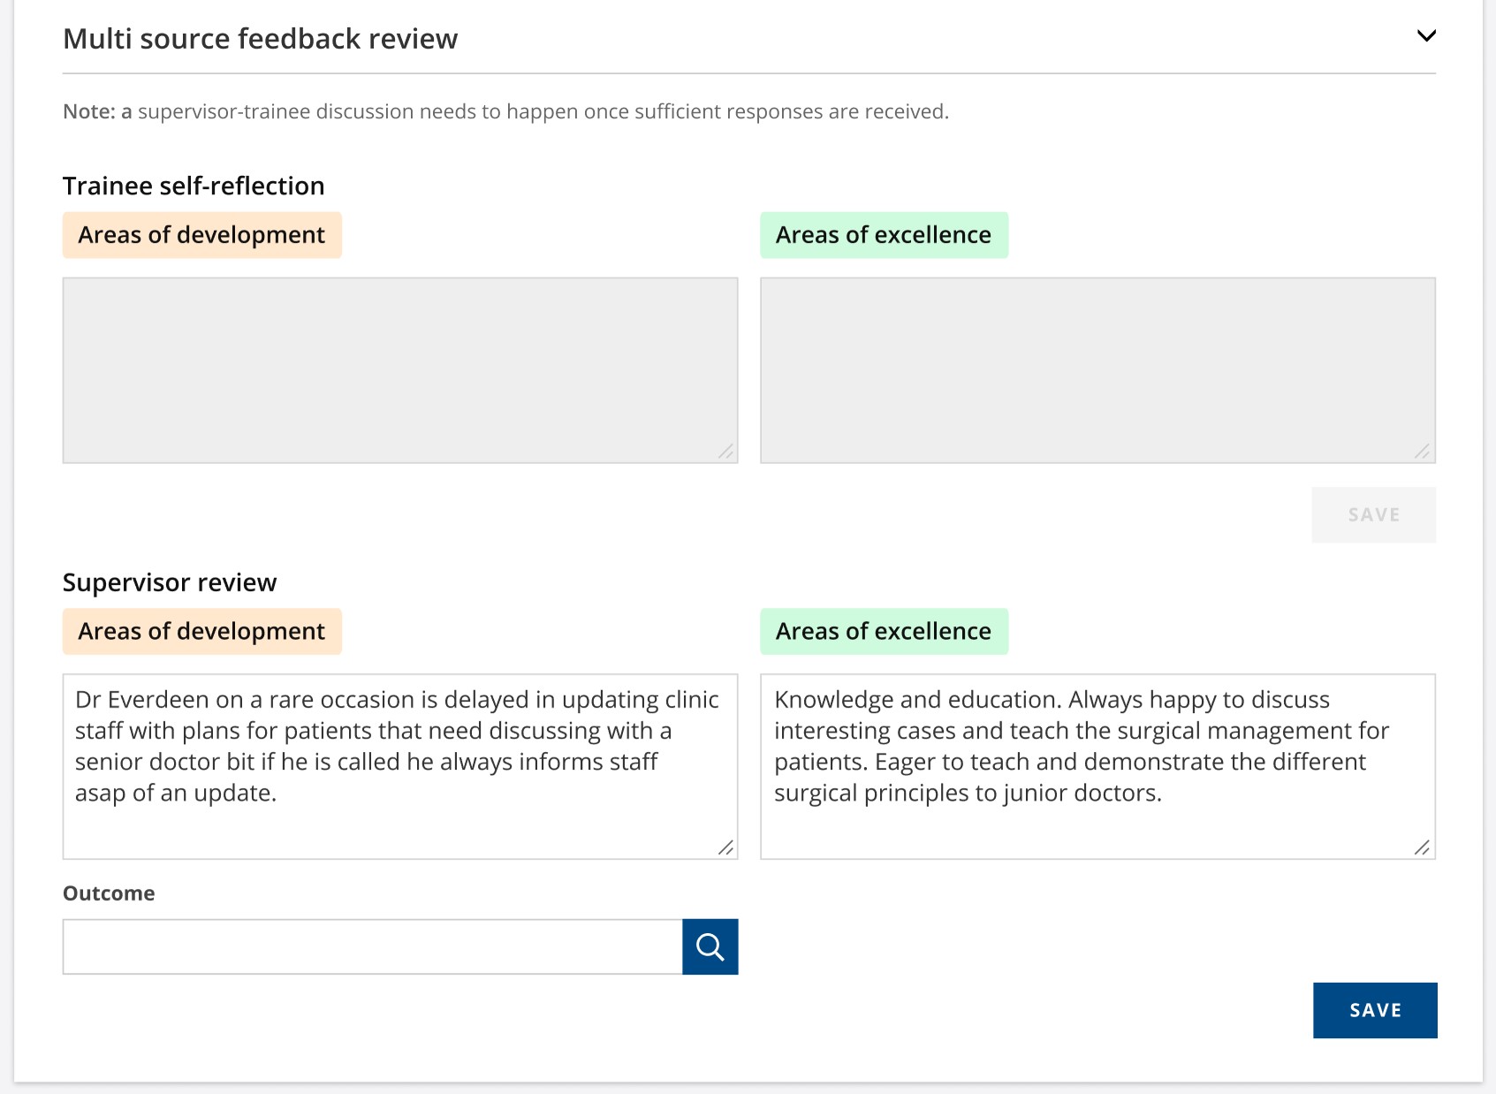This screenshot has width=1496, height=1094.
Task: Click the orange trainee Areas of development label
Action: click(202, 235)
